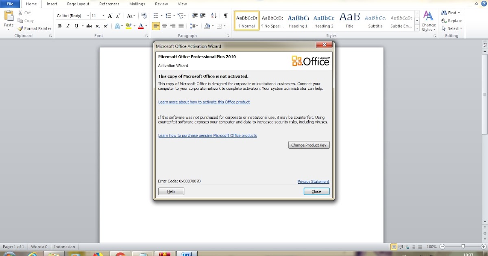Click the Zoom Out minus button

click(x=442, y=247)
